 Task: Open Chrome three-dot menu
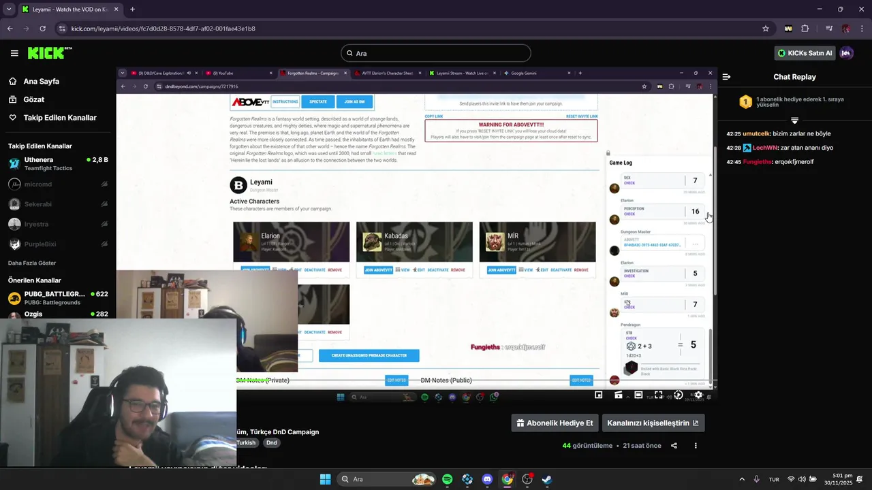861,29
